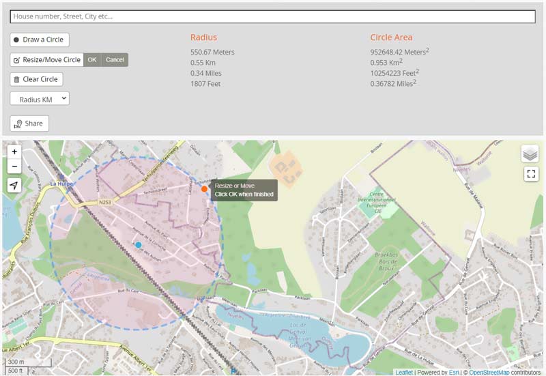Open the map layers control
The height and width of the screenshot is (376, 546).
(x=530, y=154)
